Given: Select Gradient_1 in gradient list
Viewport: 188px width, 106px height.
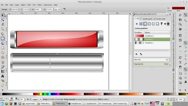Looking at the screenshot, I should [x=152, y=43].
